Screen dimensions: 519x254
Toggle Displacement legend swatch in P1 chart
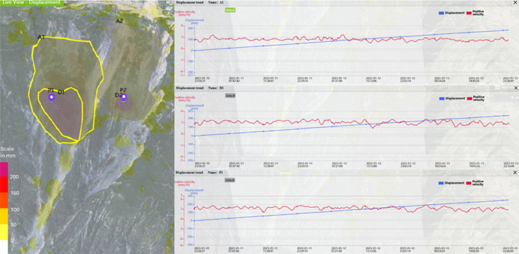442,183
